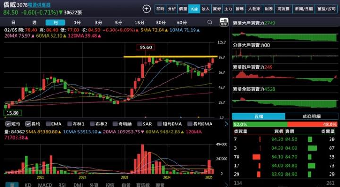The height and width of the screenshot is (187, 340).
Task: Switch chart to 30分 timeframe
Action: pos(161,23)
